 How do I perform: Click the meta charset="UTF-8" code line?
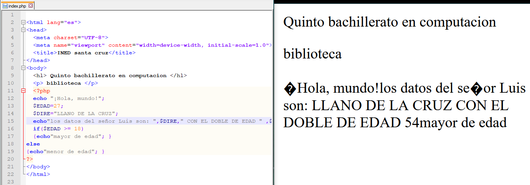pos(71,38)
